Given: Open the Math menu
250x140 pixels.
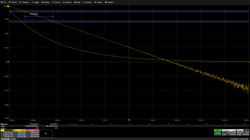Looking at the screenshot, I should [77, 2].
